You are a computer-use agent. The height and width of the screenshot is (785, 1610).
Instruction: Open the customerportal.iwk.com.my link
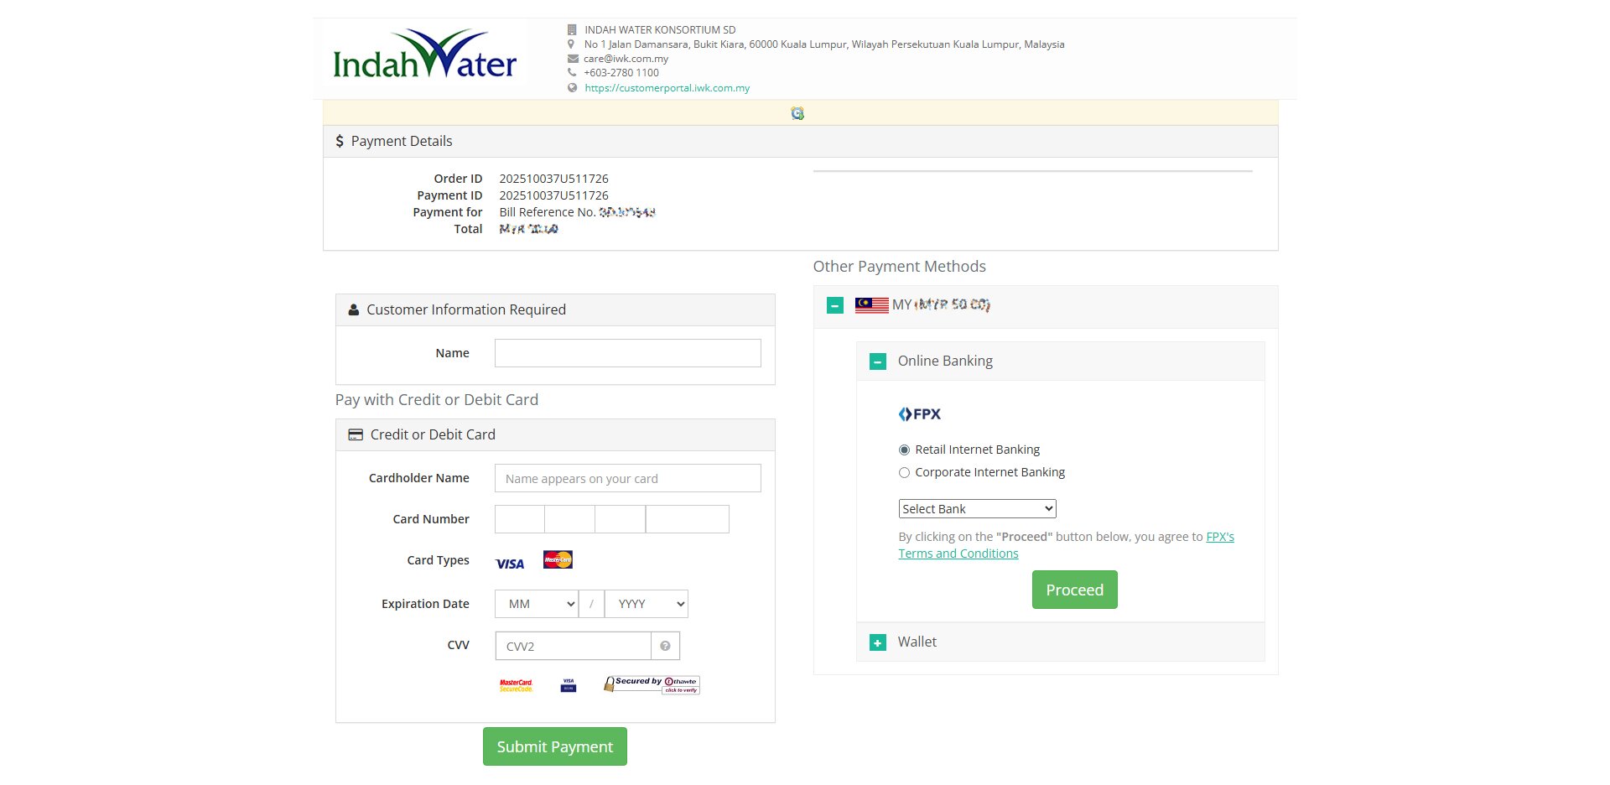[667, 88]
